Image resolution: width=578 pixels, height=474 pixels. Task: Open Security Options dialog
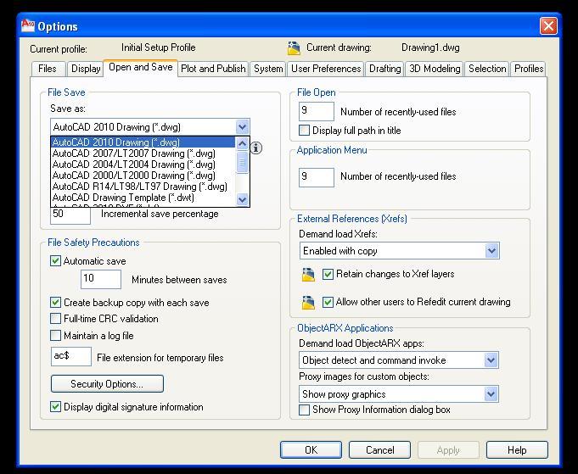[107, 384]
